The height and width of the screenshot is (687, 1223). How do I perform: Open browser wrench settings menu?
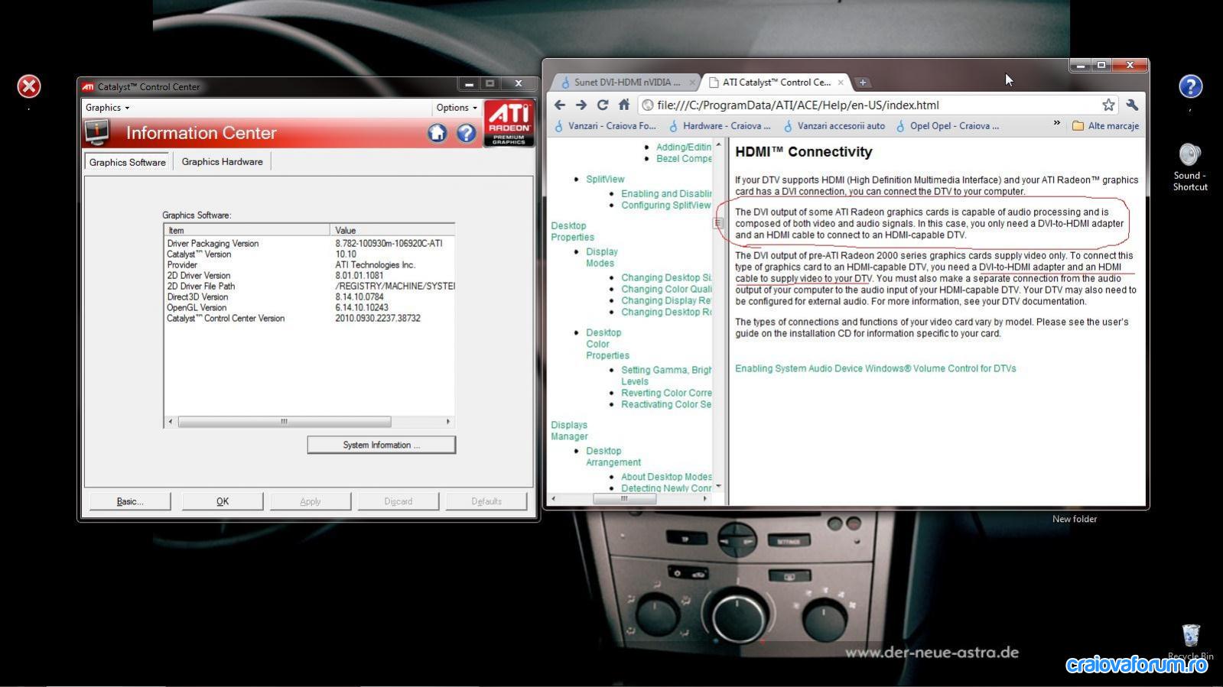[x=1132, y=105]
